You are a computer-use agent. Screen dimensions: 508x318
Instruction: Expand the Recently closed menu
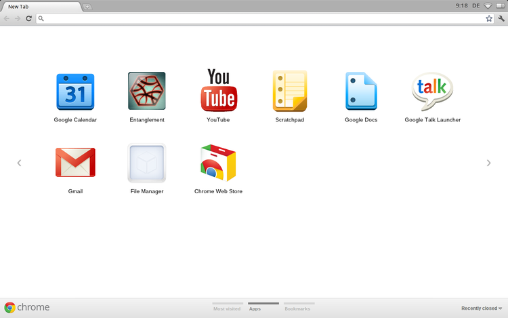482,309
